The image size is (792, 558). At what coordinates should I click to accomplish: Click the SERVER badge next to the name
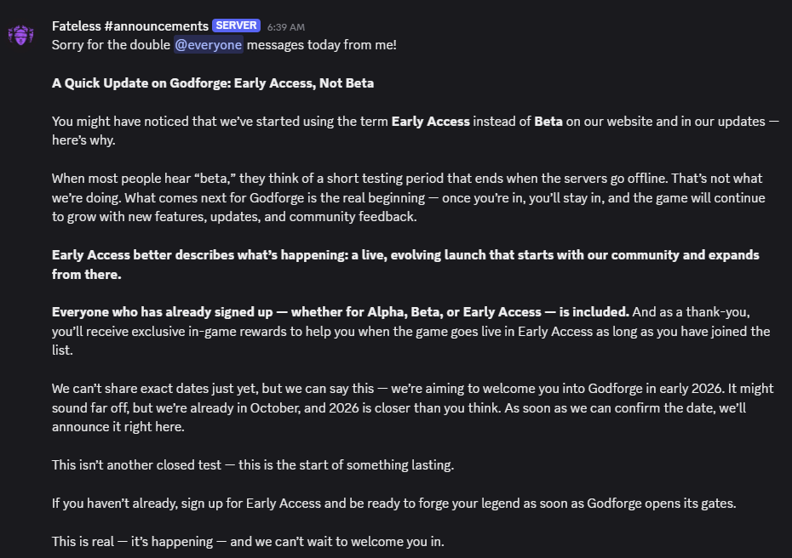[236, 26]
